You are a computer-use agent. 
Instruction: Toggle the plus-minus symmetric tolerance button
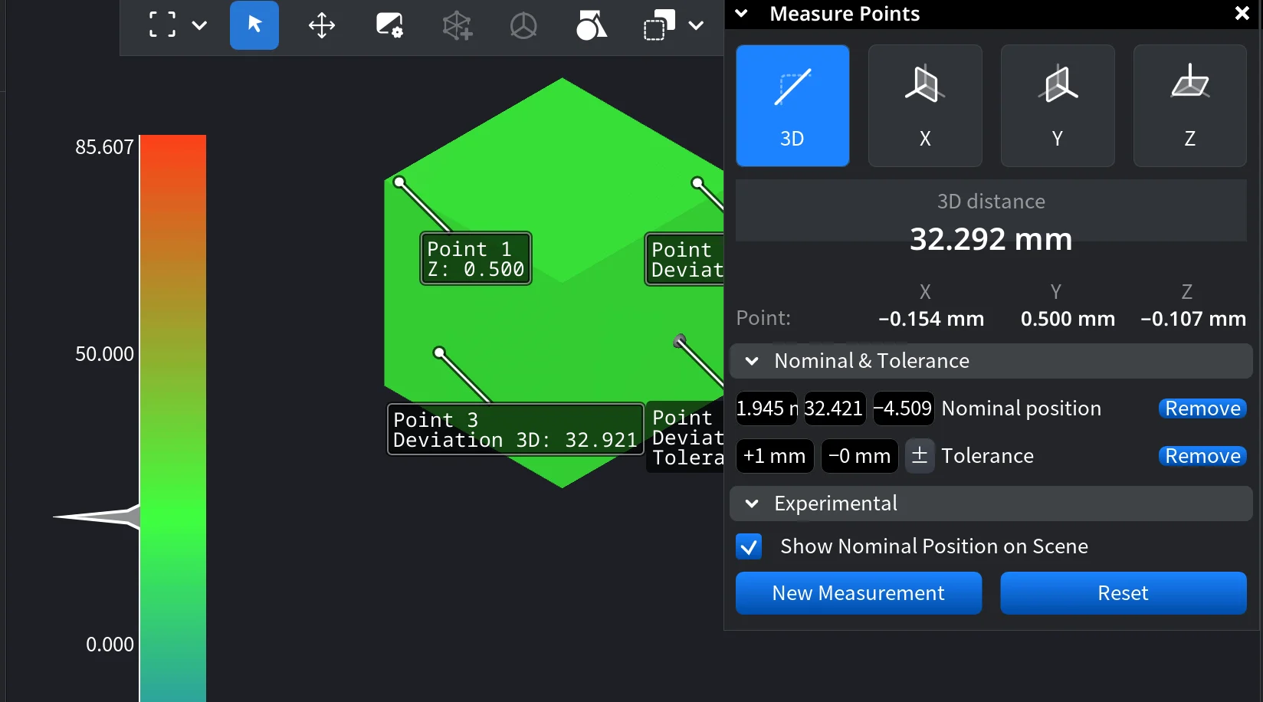point(920,456)
